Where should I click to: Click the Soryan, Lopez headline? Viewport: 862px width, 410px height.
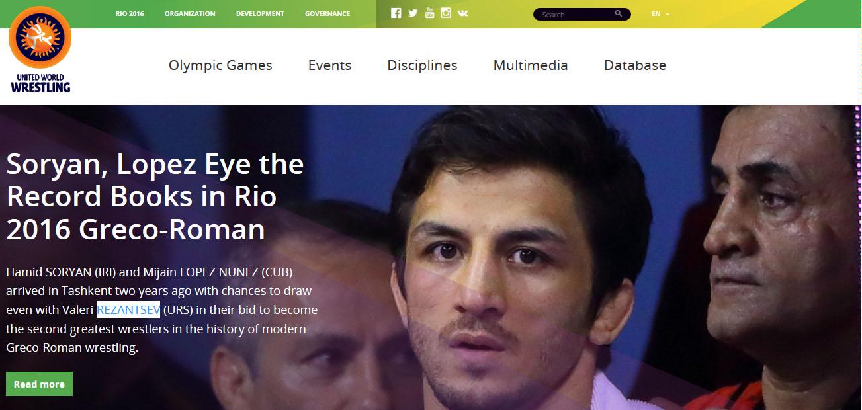pos(155,196)
